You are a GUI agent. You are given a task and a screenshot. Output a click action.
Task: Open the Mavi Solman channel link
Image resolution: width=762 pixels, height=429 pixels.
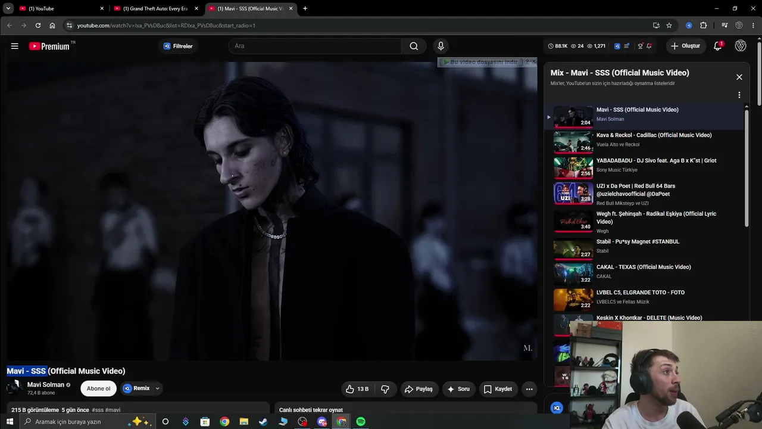[46, 385]
